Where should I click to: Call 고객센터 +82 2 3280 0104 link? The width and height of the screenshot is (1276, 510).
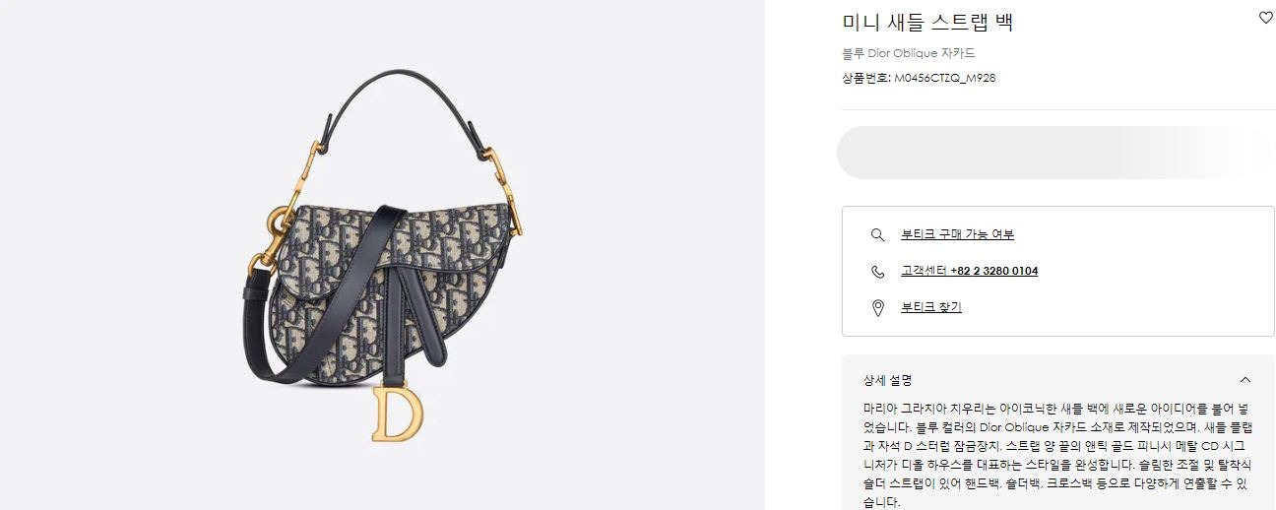click(x=969, y=271)
